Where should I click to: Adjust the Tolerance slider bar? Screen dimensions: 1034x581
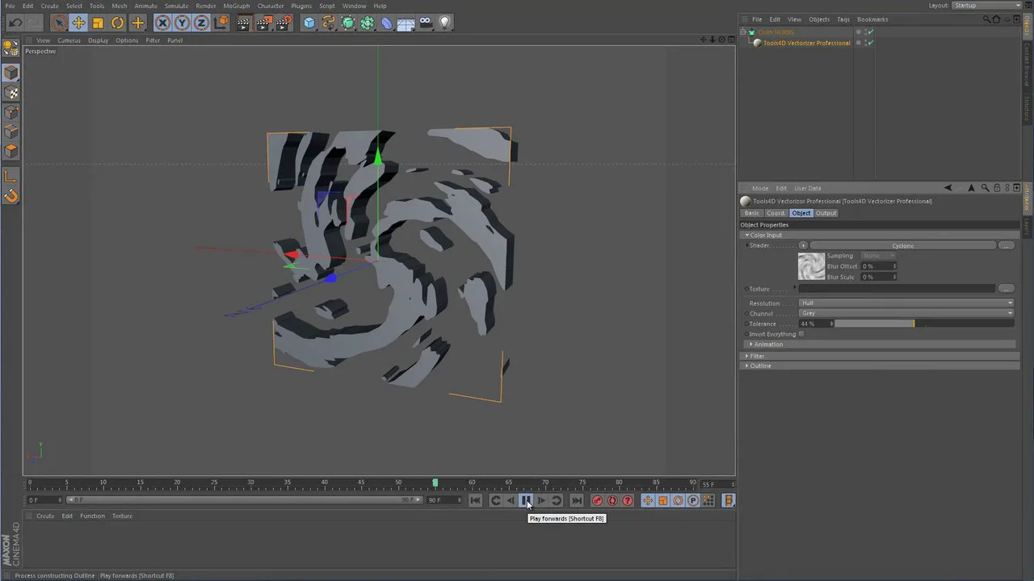point(923,324)
